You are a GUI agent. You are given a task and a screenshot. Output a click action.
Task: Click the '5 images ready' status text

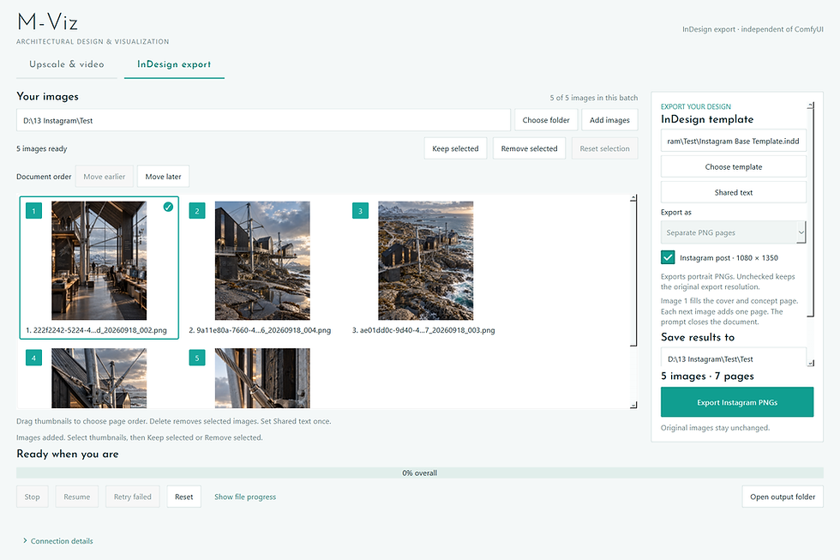tap(42, 148)
